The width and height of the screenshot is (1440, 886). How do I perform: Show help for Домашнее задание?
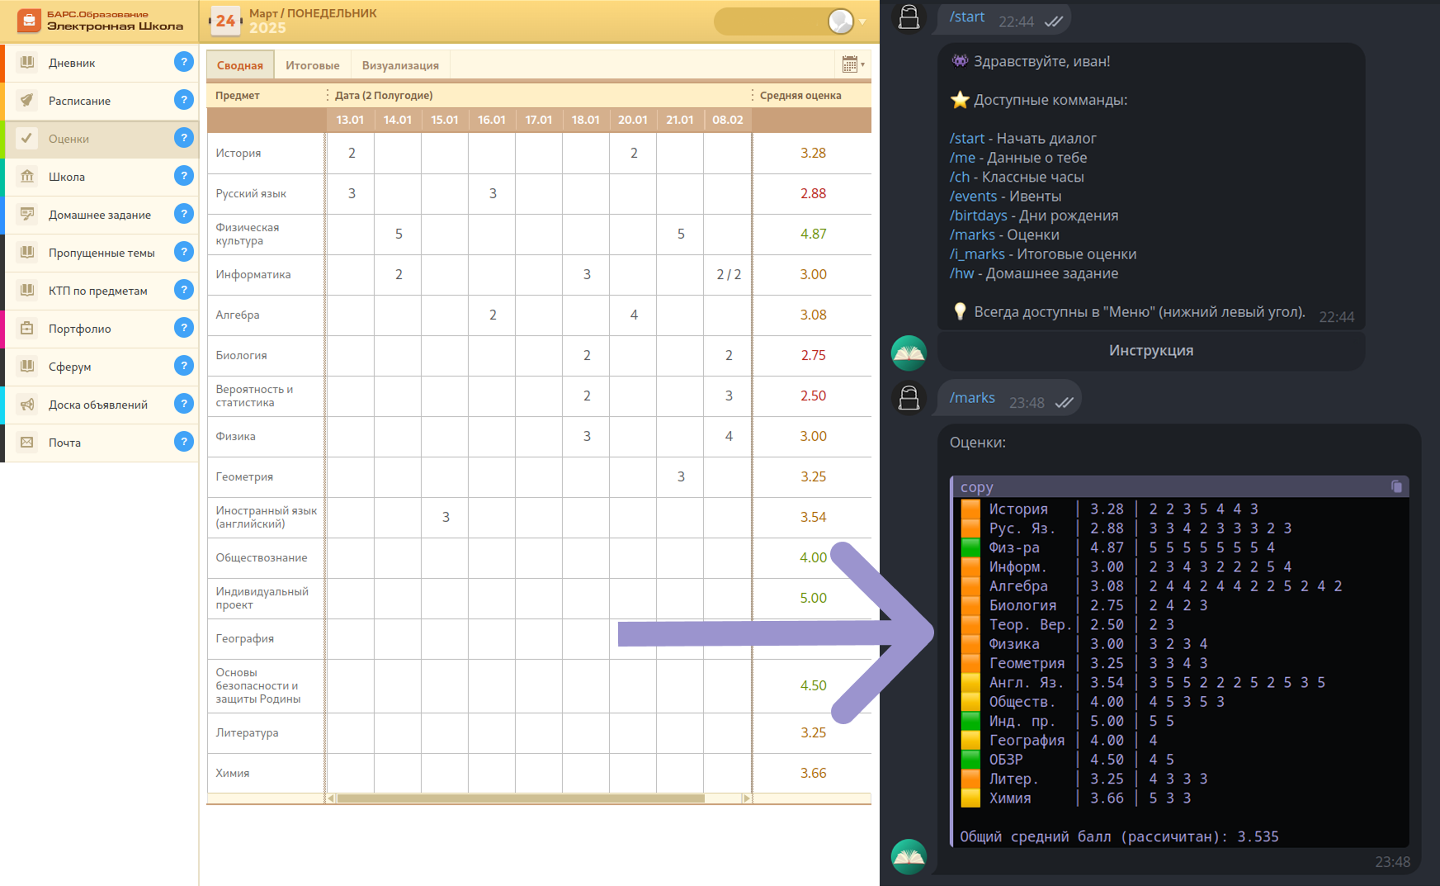(x=184, y=214)
